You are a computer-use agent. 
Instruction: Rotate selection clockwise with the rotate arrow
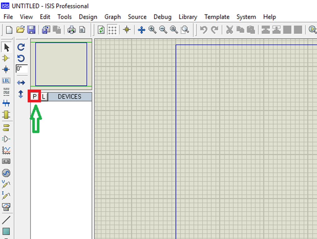[x=21, y=47]
